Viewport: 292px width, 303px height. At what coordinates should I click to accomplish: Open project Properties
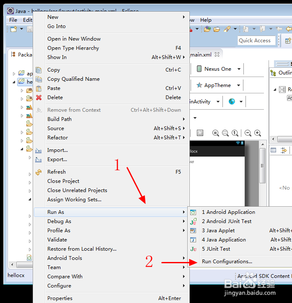[111, 298]
